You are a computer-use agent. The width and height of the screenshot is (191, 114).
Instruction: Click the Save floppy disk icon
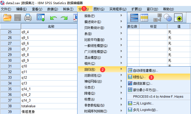18,18
